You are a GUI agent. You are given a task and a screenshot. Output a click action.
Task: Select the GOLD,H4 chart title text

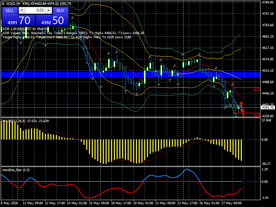[13, 3]
